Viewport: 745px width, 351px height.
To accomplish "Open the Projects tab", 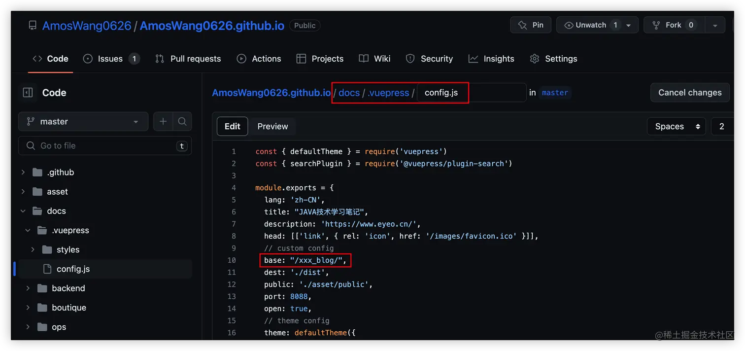I will pyautogui.click(x=320, y=59).
